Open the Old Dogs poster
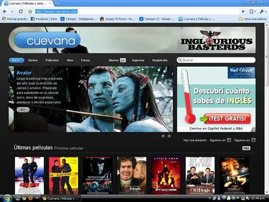Image resolution: width=269 pixels, height=202 pixels. pos(200,175)
